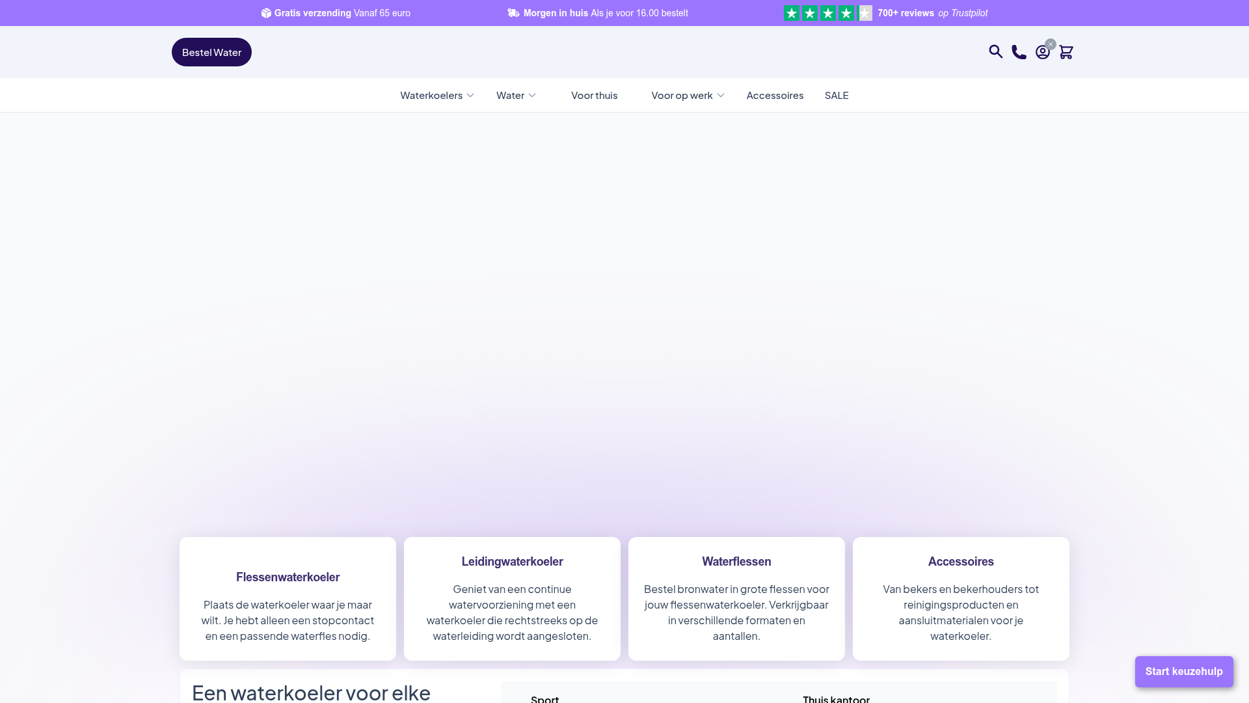Click the Bestel Water button
Image resolution: width=1249 pixels, height=703 pixels.
coord(211,52)
